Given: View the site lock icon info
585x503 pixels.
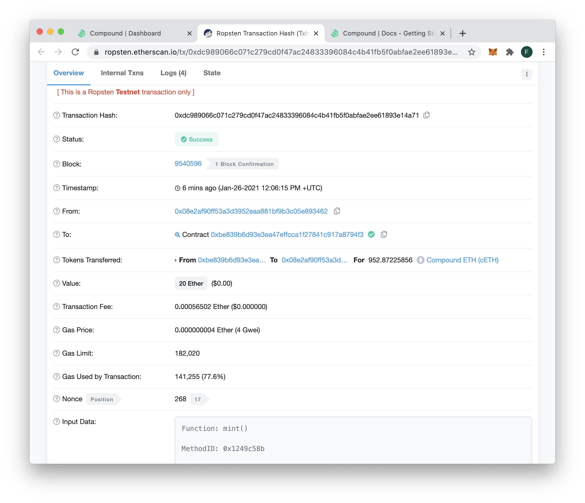Looking at the screenshot, I should [96, 52].
